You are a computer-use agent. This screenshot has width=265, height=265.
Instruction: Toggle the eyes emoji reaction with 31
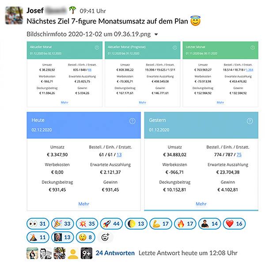[38, 224]
